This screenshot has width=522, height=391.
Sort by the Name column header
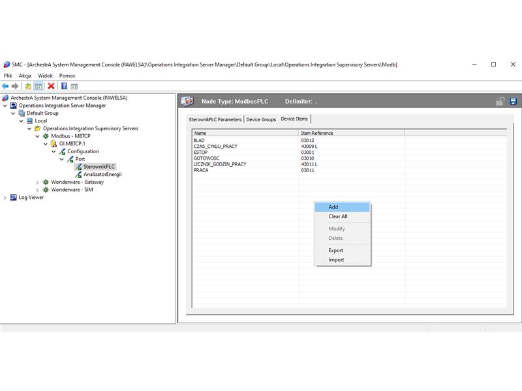coord(245,133)
